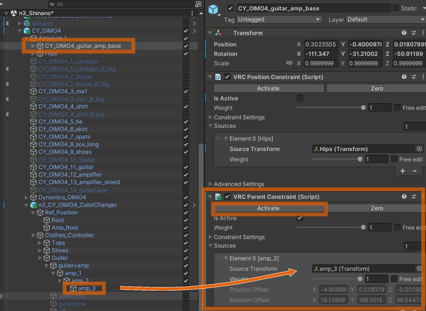The height and width of the screenshot is (311, 426).
Task: Expand the Dynamics_OIMO4 tree item
Action: tap(27, 197)
